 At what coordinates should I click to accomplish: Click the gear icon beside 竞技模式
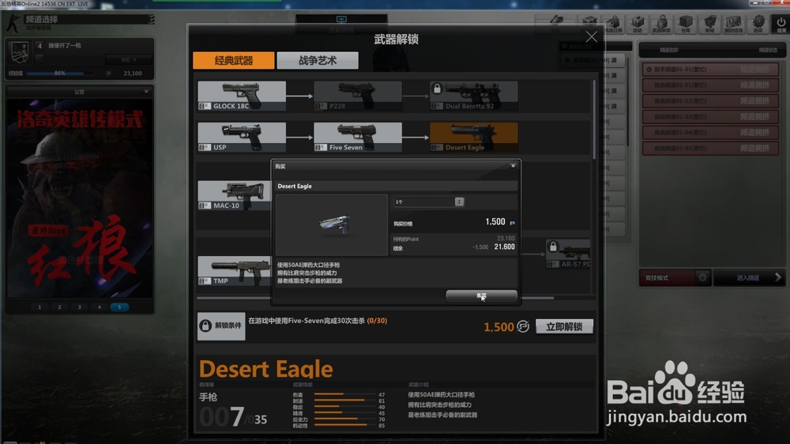[702, 277]
